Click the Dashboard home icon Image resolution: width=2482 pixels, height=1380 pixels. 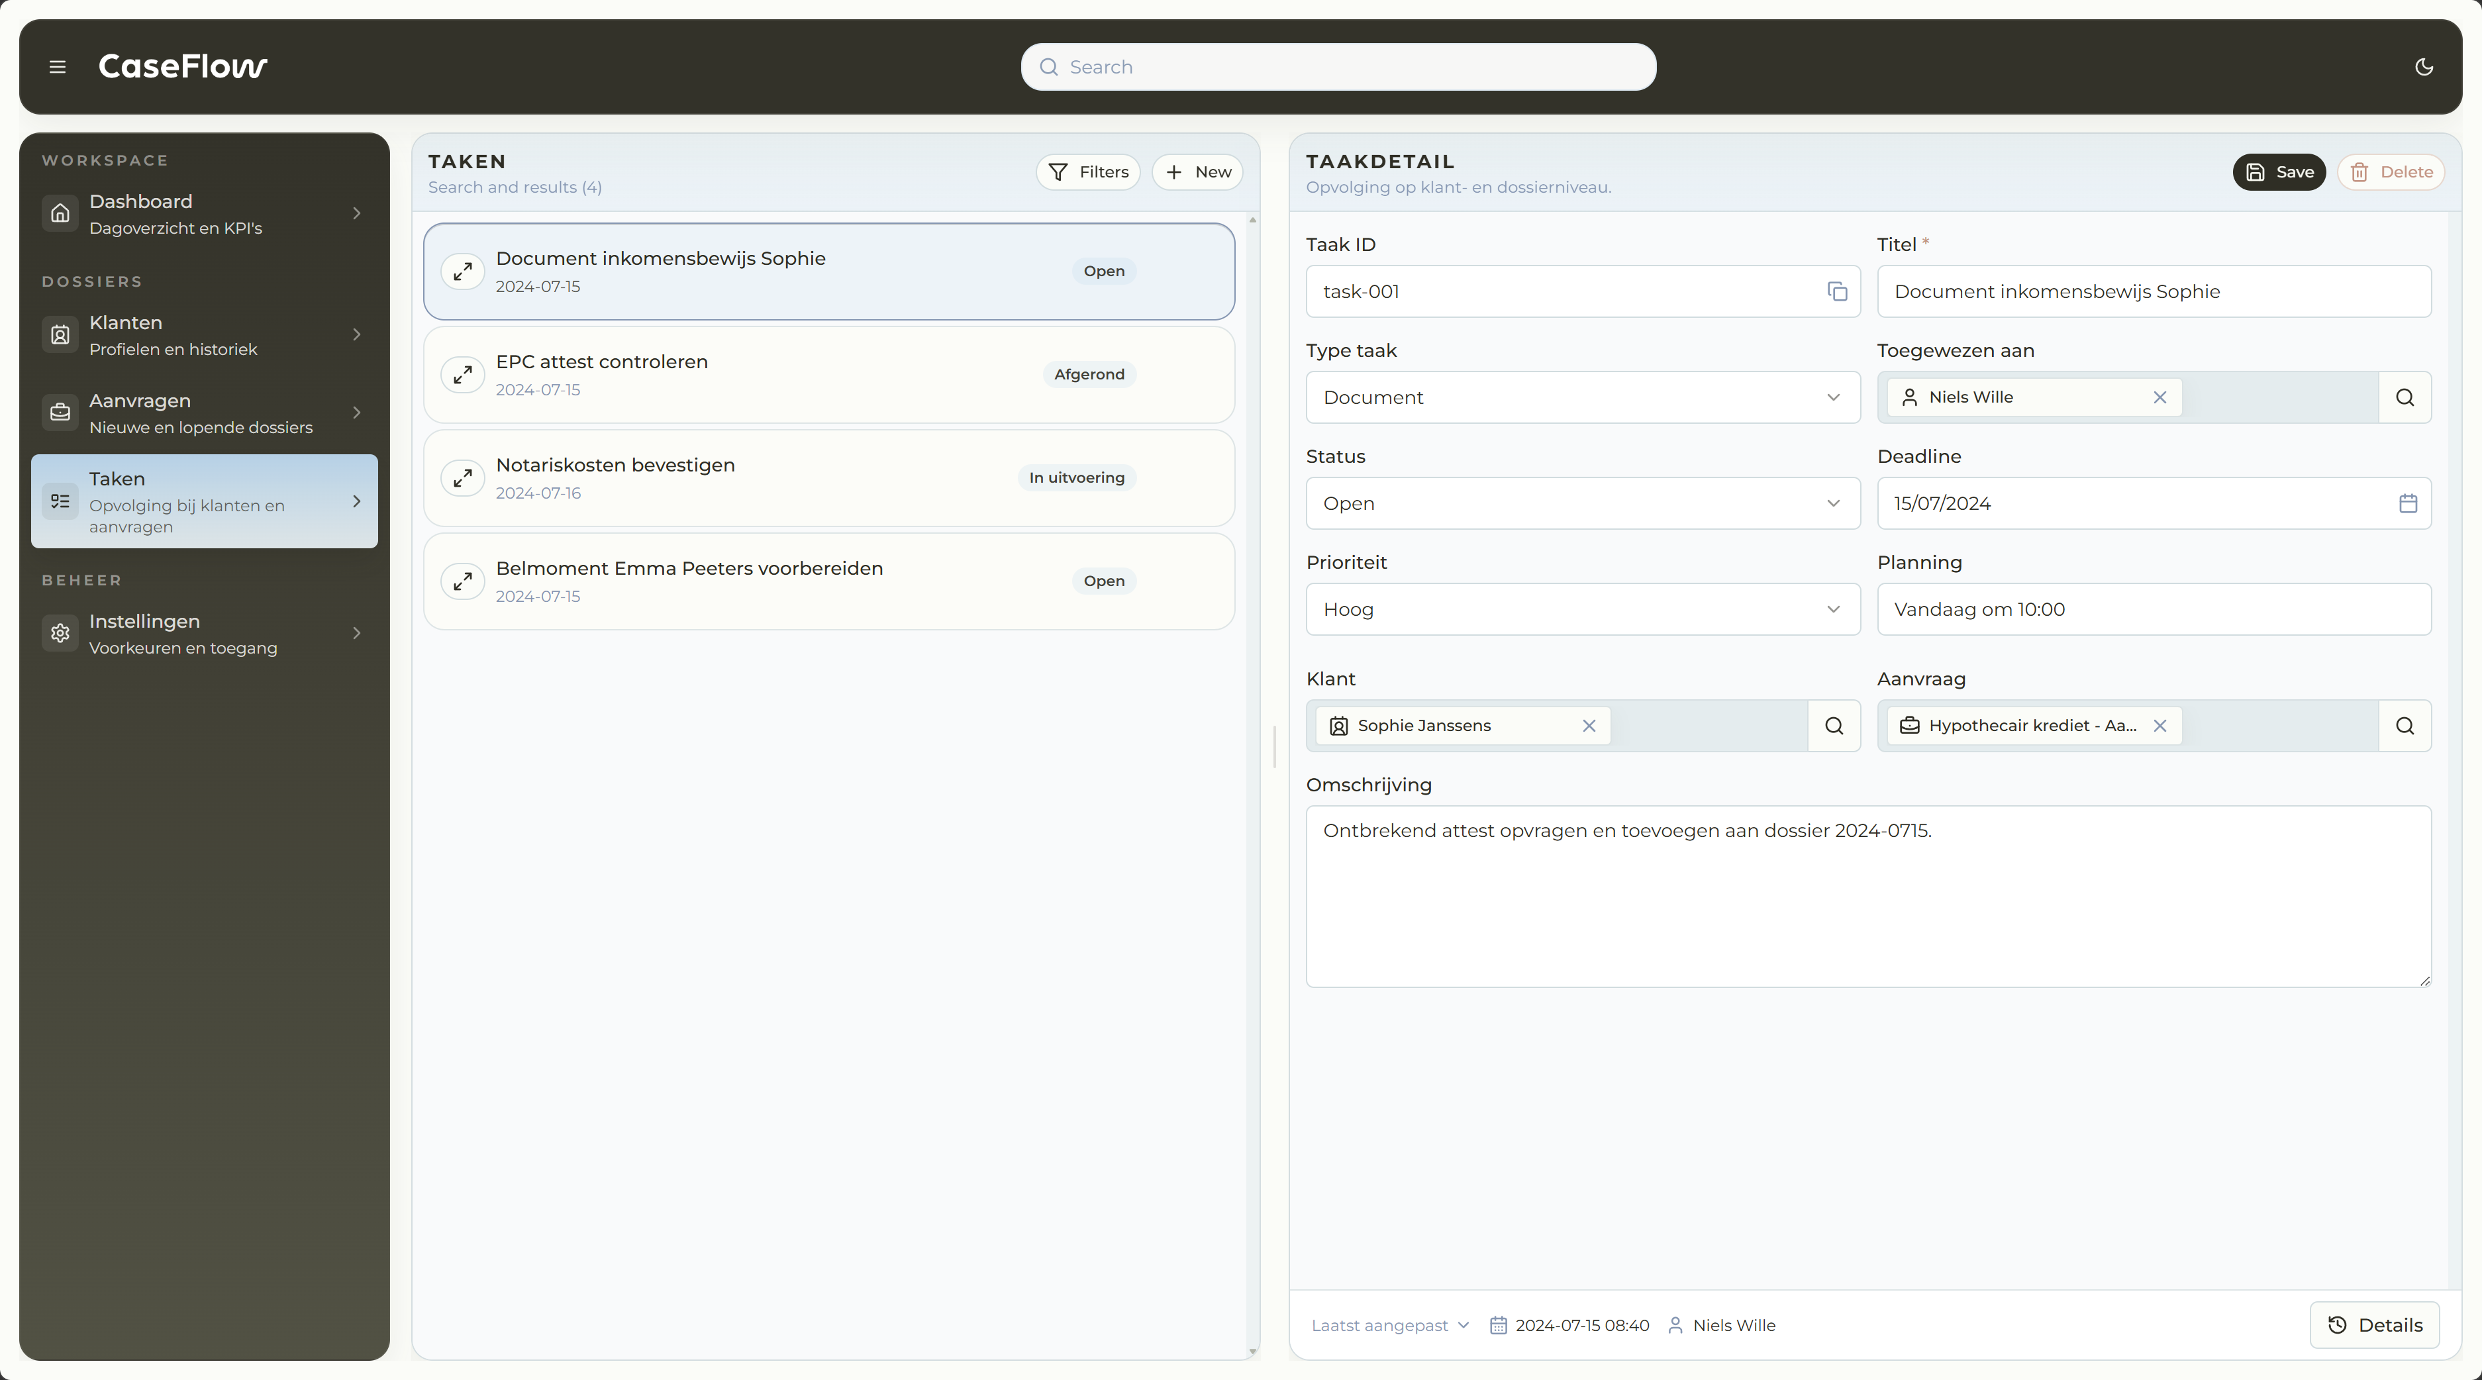pos(60,213)
